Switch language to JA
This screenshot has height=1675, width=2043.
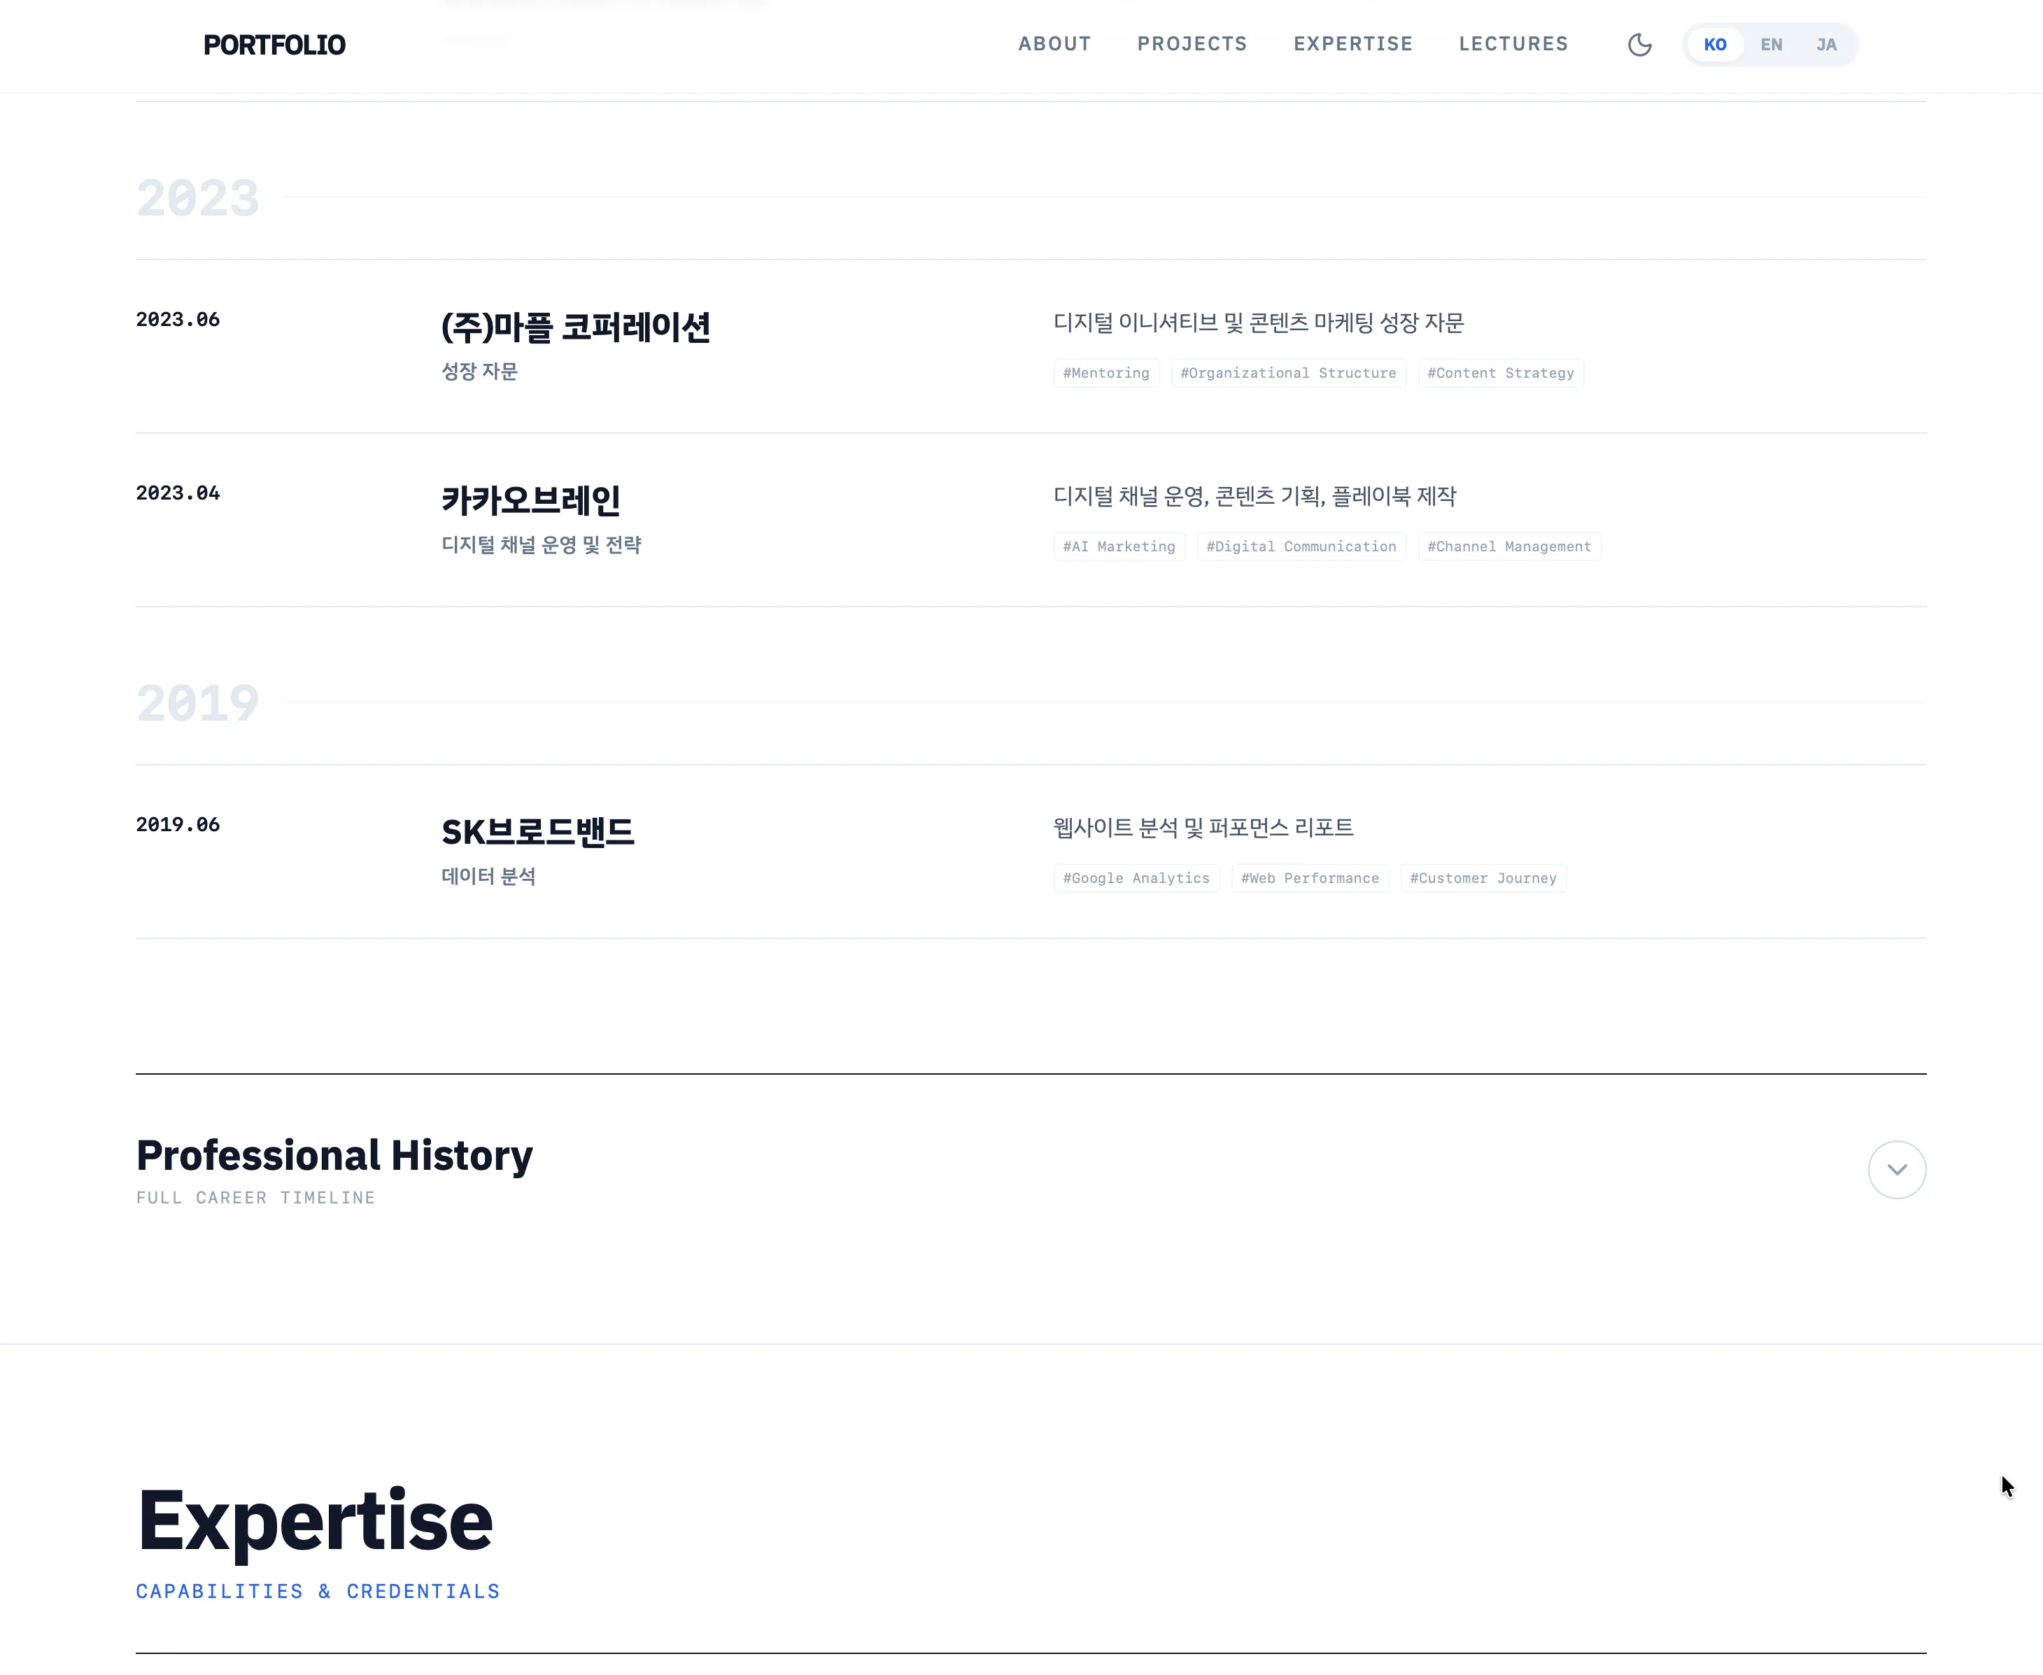click(x=1826, y=44)
